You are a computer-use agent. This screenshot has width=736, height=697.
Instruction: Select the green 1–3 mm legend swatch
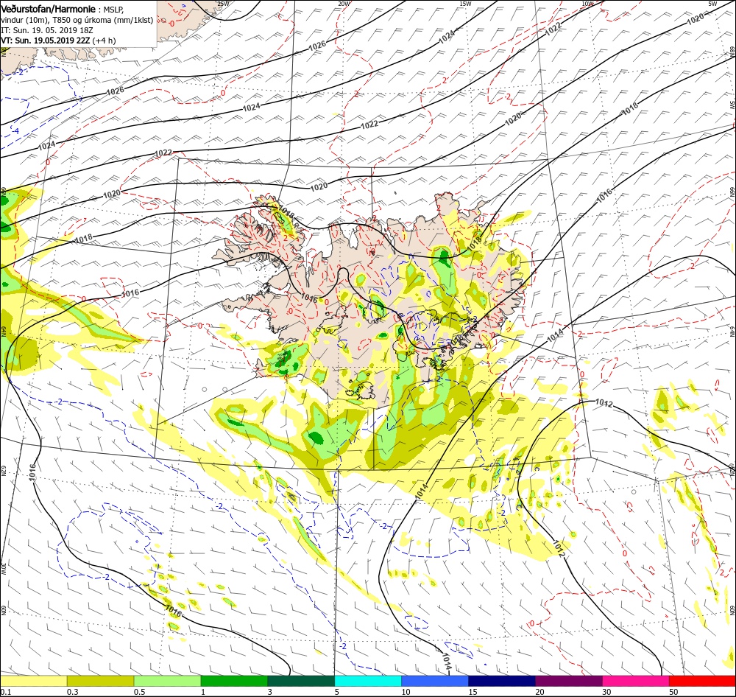tap(234, 681)
